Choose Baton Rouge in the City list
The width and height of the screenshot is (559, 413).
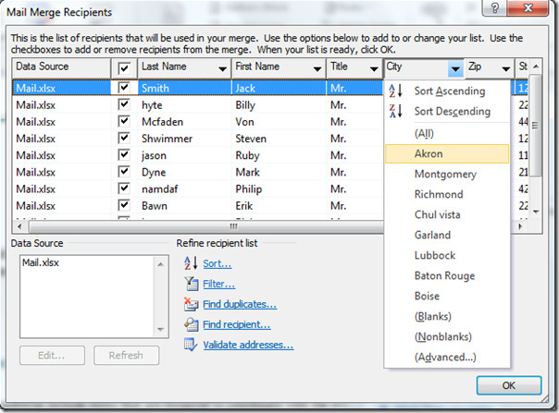[x=444, y=275]
